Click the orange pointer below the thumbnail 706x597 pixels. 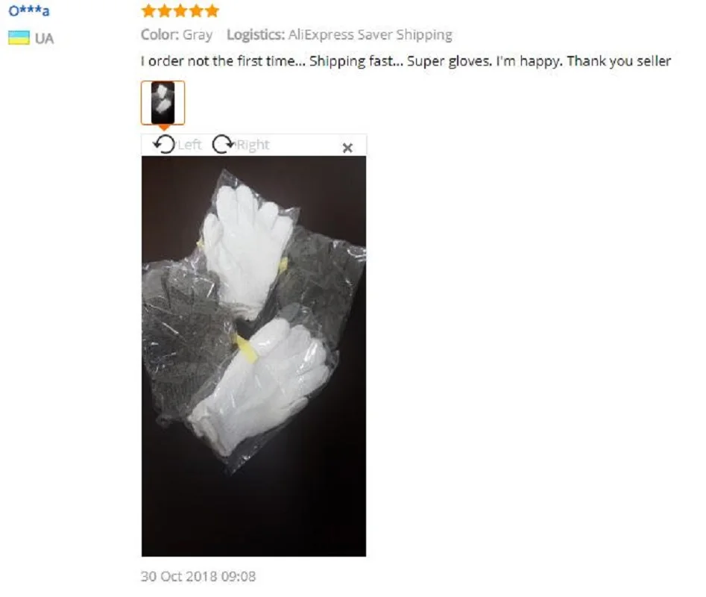pos(164,128)
